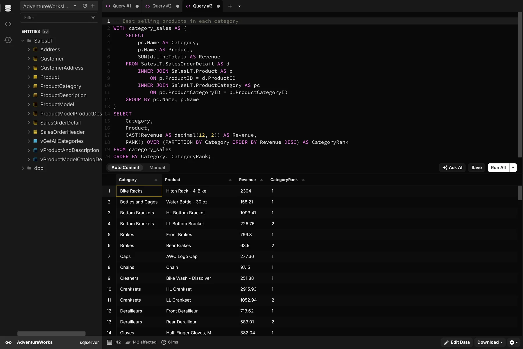523x349 pixels.
Task: Click the filter funnel icon
Action: tap(93, 18)
